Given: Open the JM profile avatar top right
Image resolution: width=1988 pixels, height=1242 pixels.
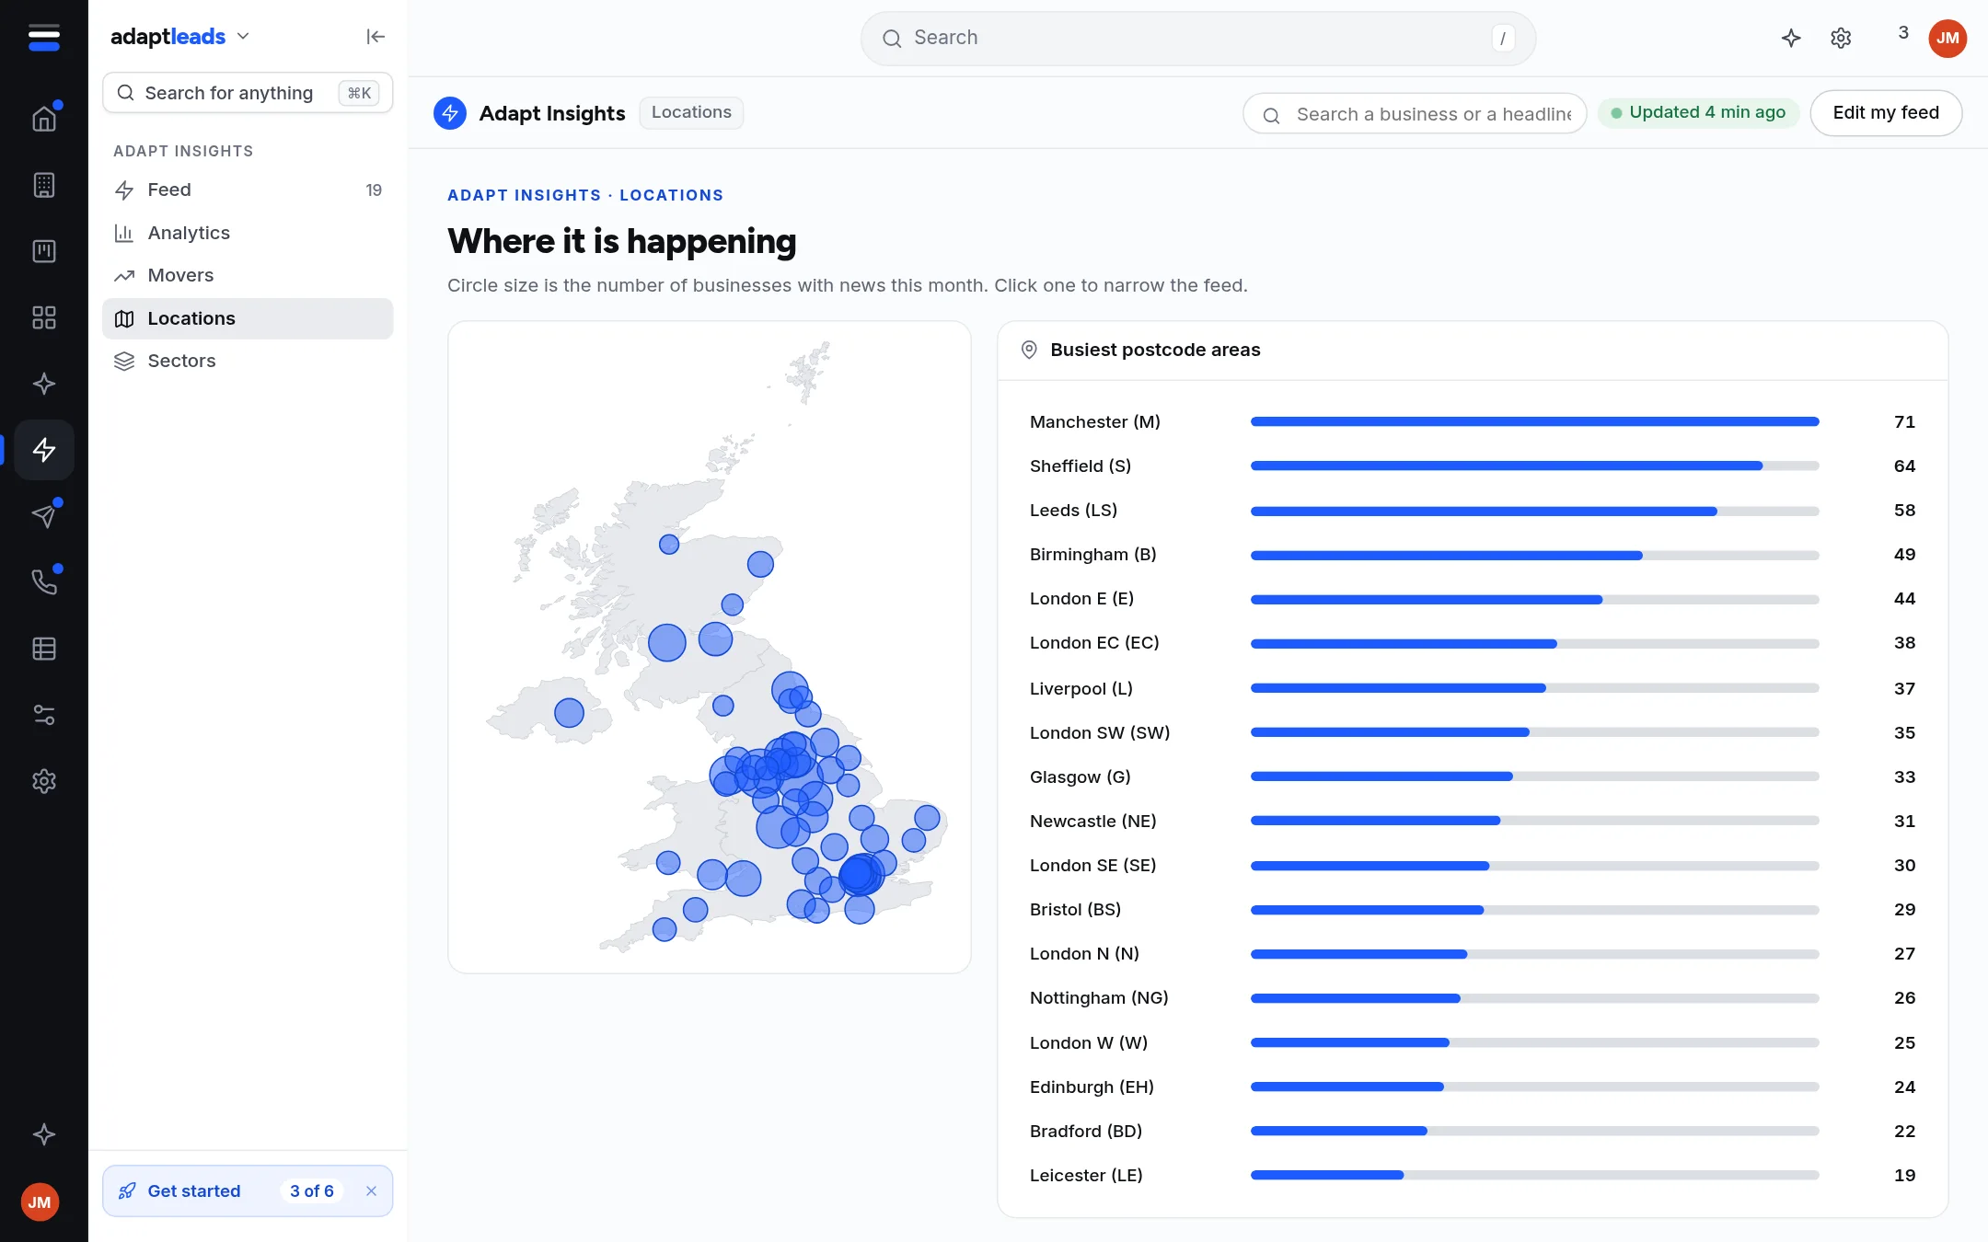Looking at the screenshot, I should (x=1948, y=38).
